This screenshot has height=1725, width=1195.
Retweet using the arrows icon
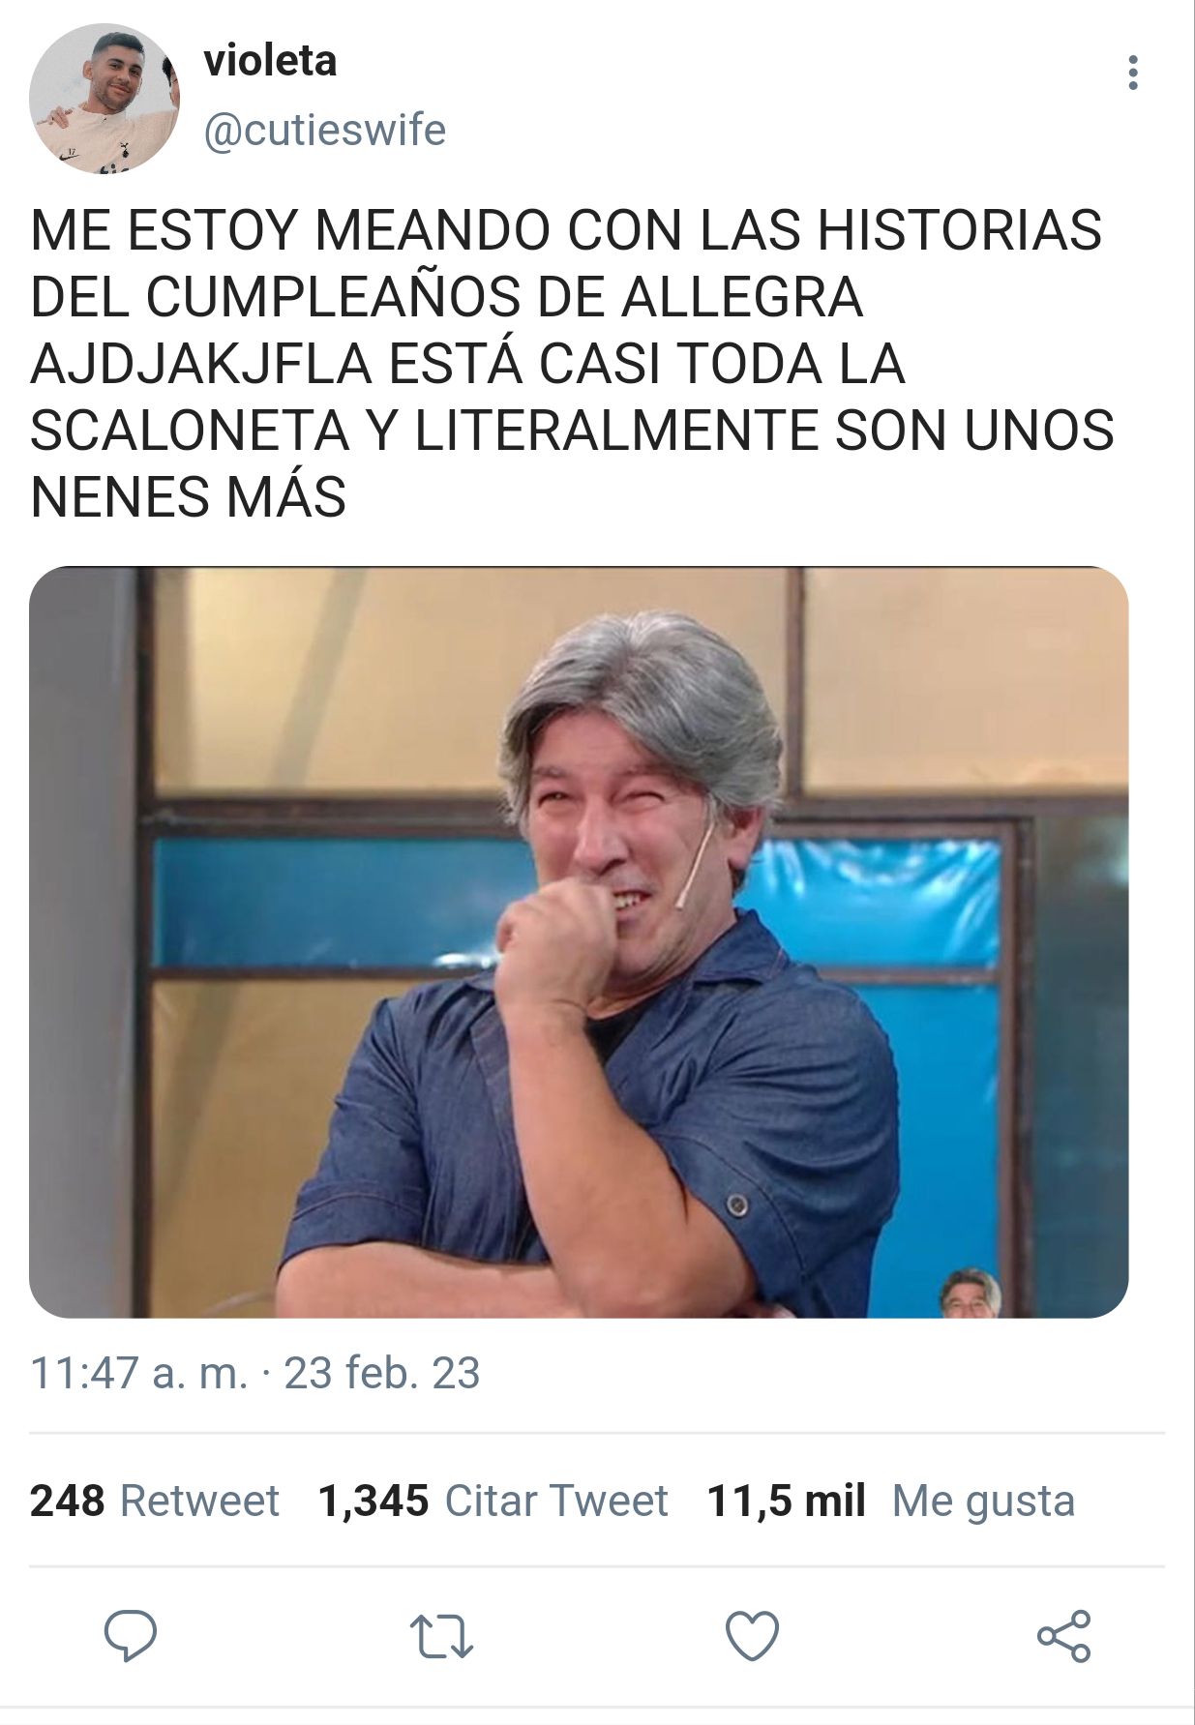coord(441,1637)
